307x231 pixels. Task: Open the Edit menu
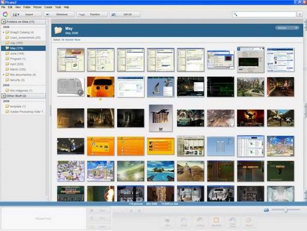[10, 7]
